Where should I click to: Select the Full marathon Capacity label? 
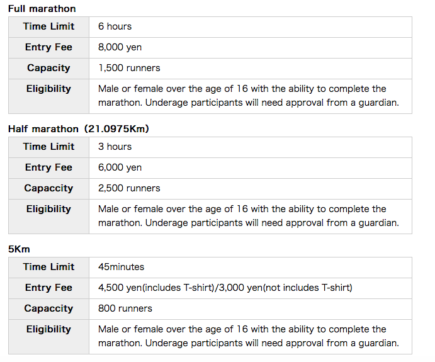(48, 68)
